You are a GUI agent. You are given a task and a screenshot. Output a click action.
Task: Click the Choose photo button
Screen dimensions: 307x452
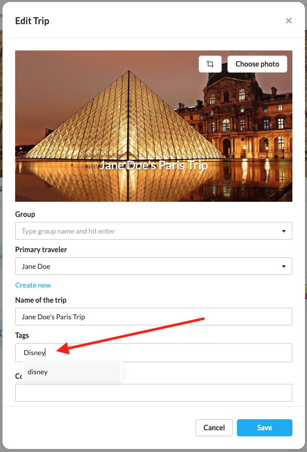coord(257,64)
